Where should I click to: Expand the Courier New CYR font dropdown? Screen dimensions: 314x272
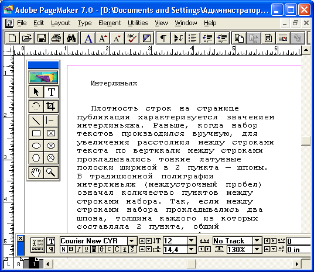point(132,240)
